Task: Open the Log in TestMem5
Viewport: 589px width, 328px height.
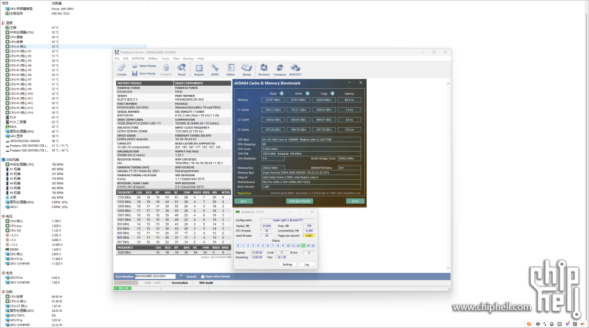Action: [307, 264]
